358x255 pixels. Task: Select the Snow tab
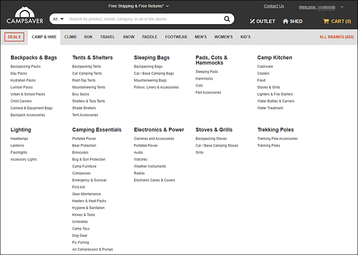(128, 37)
